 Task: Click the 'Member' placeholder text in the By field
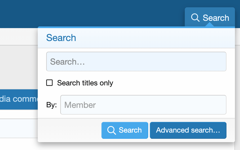80,105
